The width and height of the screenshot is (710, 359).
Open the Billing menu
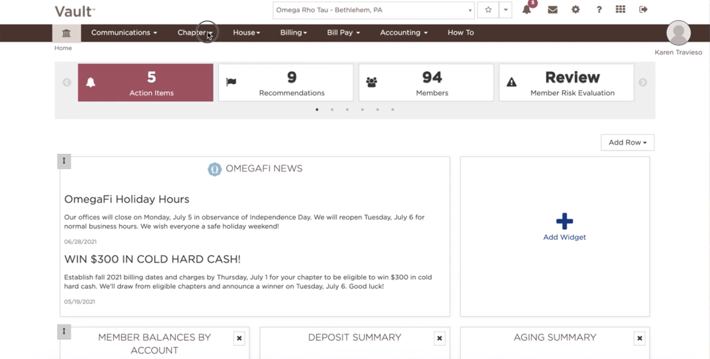[293, 33]
